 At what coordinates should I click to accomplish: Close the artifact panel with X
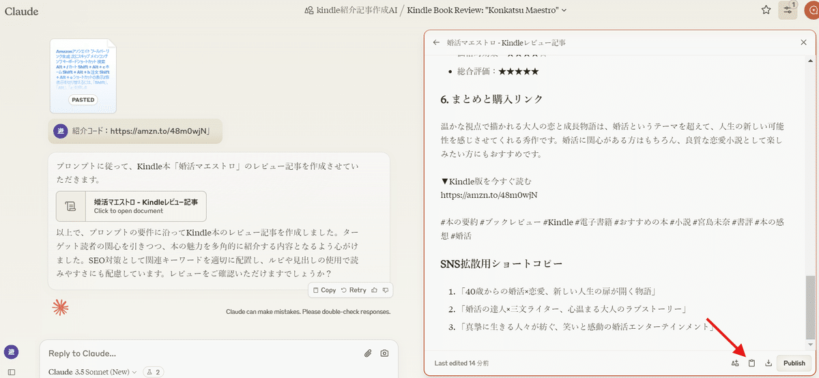coord(803,42)
